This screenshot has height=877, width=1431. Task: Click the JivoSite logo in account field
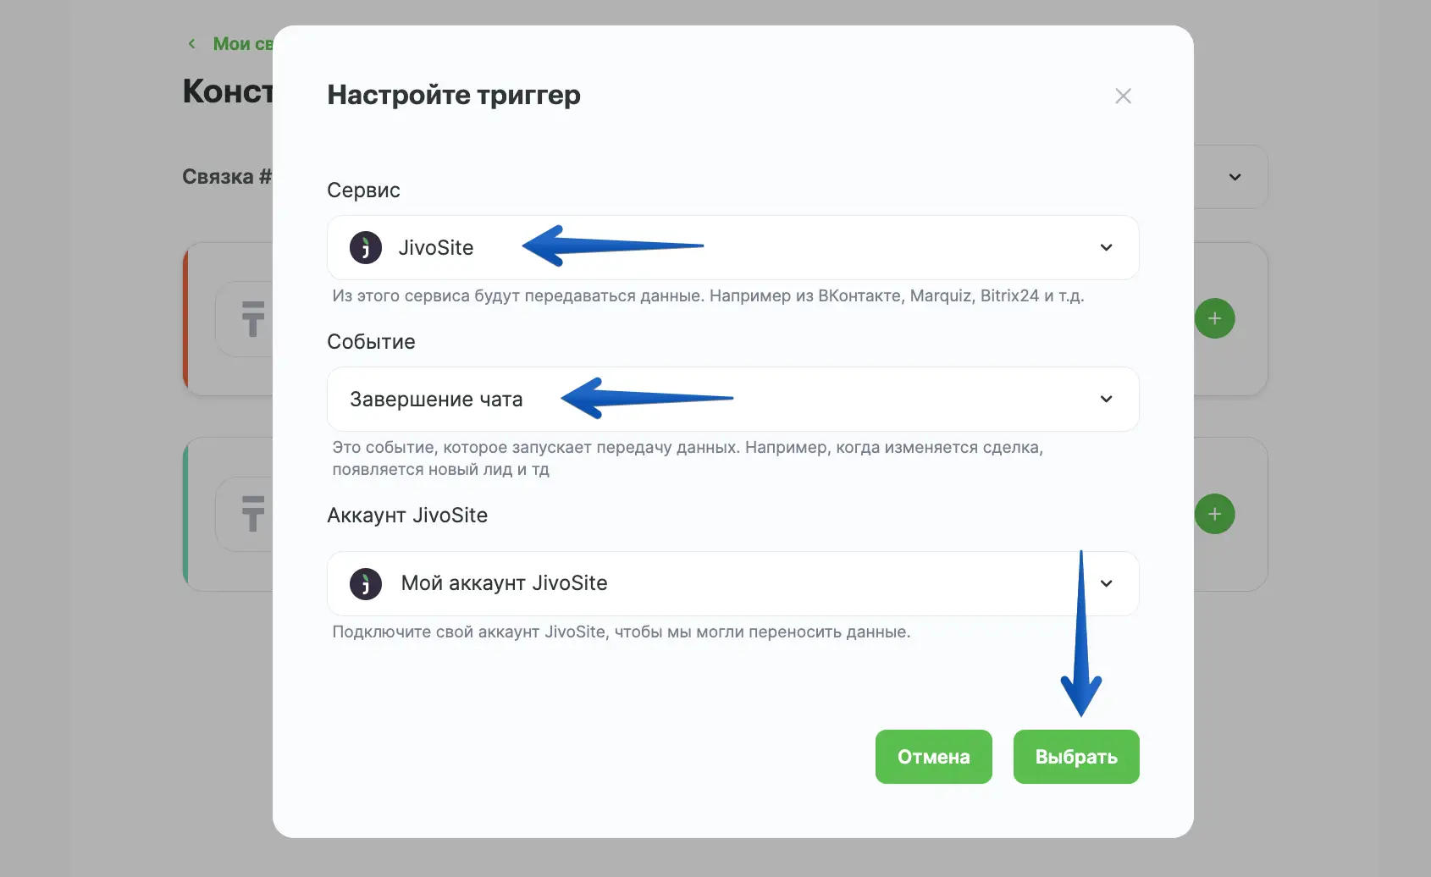pyautogui.click(x=366, y=584)
